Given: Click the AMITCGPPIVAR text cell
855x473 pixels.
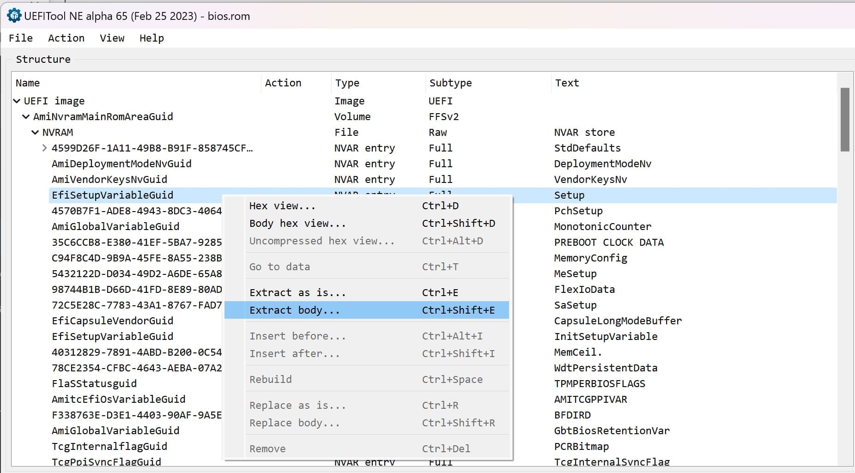Looking at the screenshot, I should coord(591,399).
